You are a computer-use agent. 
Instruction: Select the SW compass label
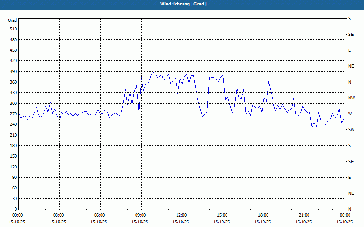pos(351,130)
